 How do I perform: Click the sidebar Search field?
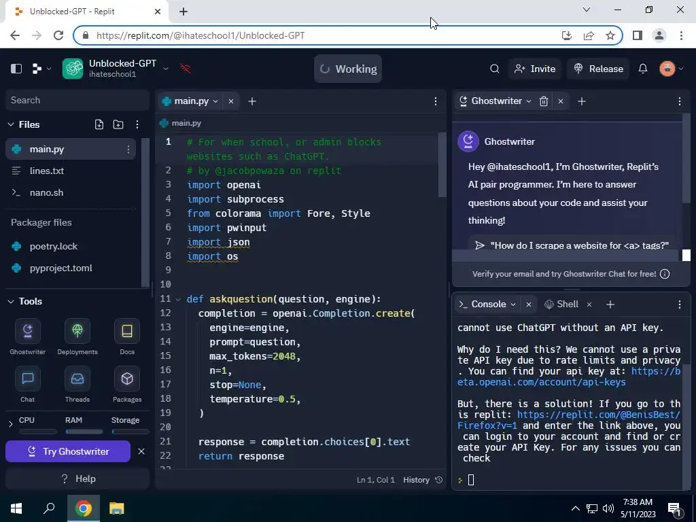[x=77, y=101]
